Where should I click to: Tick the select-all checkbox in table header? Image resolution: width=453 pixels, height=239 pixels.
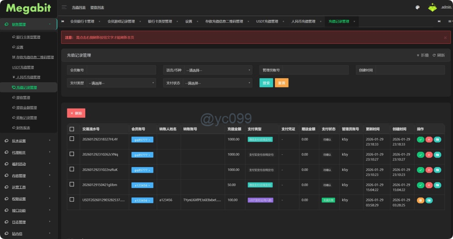point(72,129)
